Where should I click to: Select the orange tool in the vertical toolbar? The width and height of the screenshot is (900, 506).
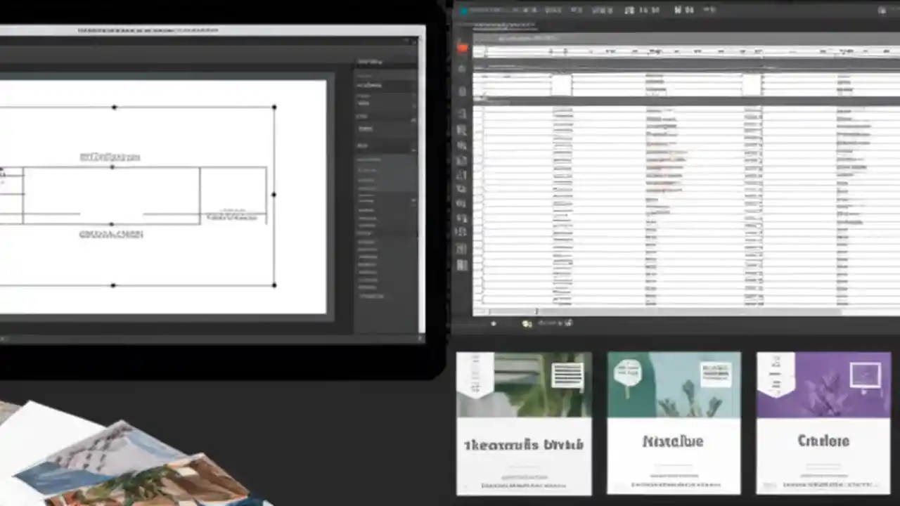(462, 48)
